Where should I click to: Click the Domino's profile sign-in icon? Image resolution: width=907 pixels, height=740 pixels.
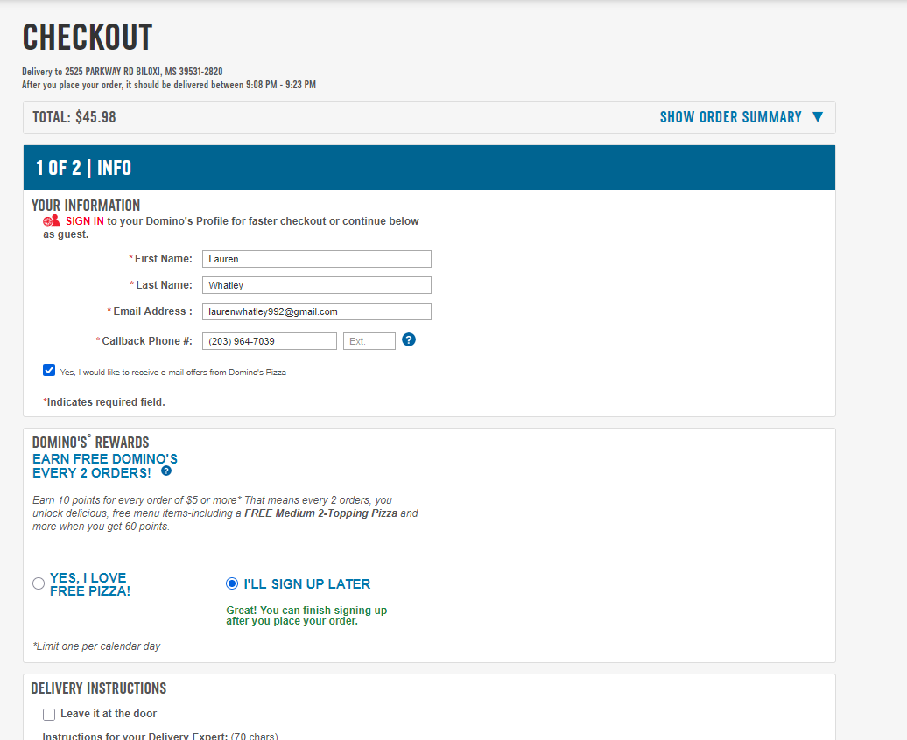point(51,220)
